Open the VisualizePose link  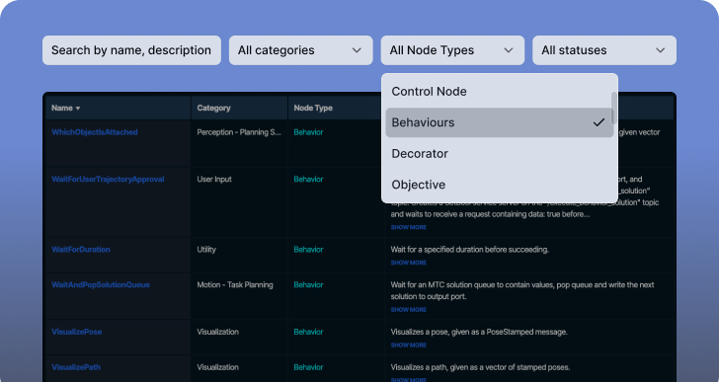coord(77,332)
